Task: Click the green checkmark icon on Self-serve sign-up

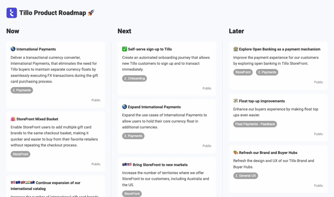Action: (124, 49)
